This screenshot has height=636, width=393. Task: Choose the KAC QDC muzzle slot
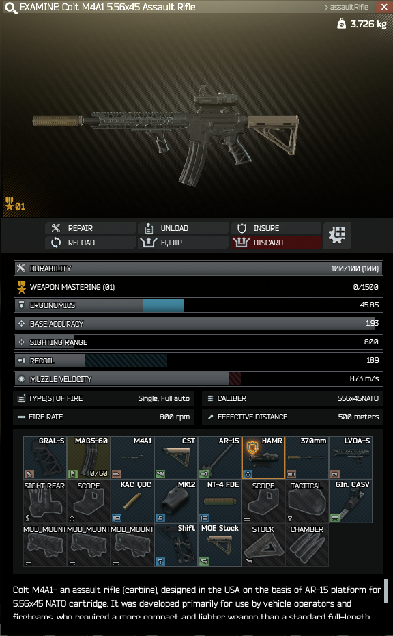point(132,501)
